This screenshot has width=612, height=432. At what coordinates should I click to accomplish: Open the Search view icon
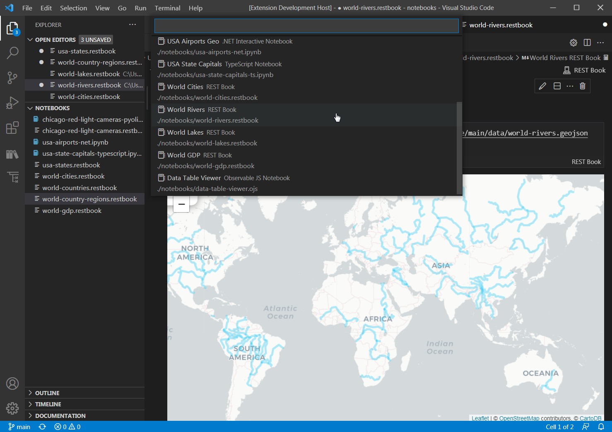(x=12, y=53)
